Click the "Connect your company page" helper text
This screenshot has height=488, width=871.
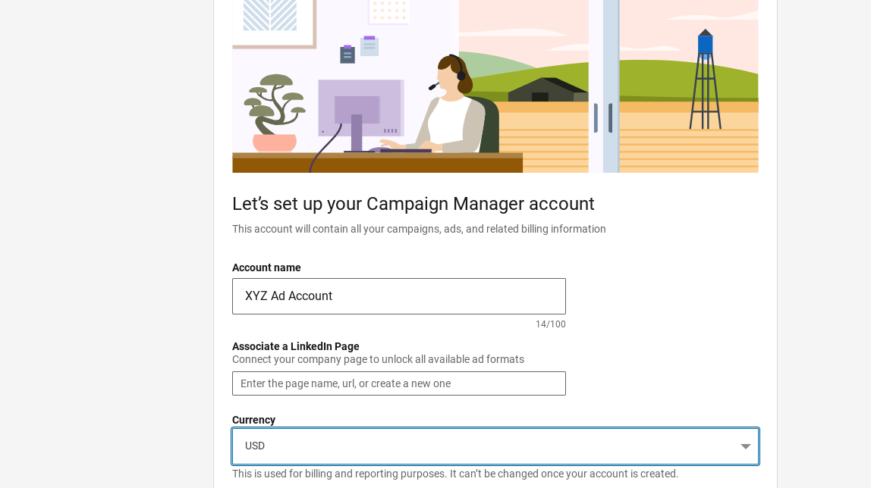pyautogui.click(x=378, y=359)
